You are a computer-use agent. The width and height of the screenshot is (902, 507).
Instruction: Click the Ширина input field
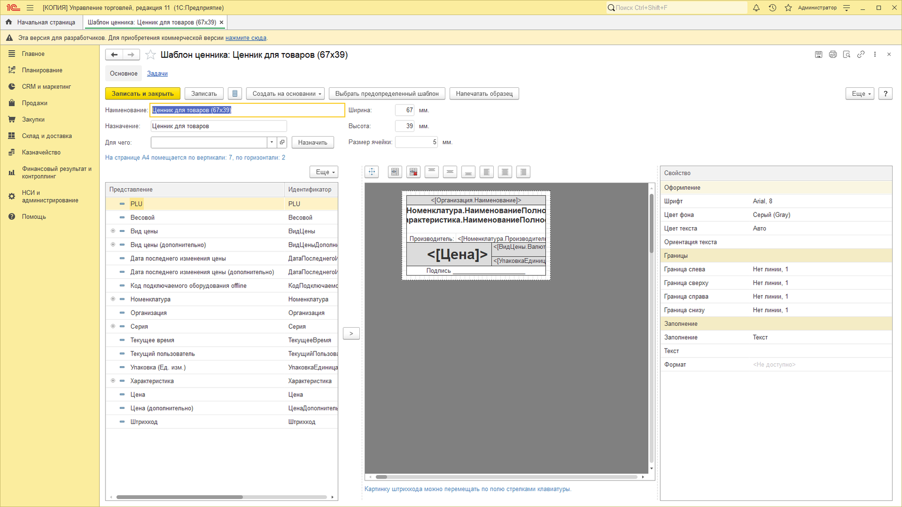[404, 110]
